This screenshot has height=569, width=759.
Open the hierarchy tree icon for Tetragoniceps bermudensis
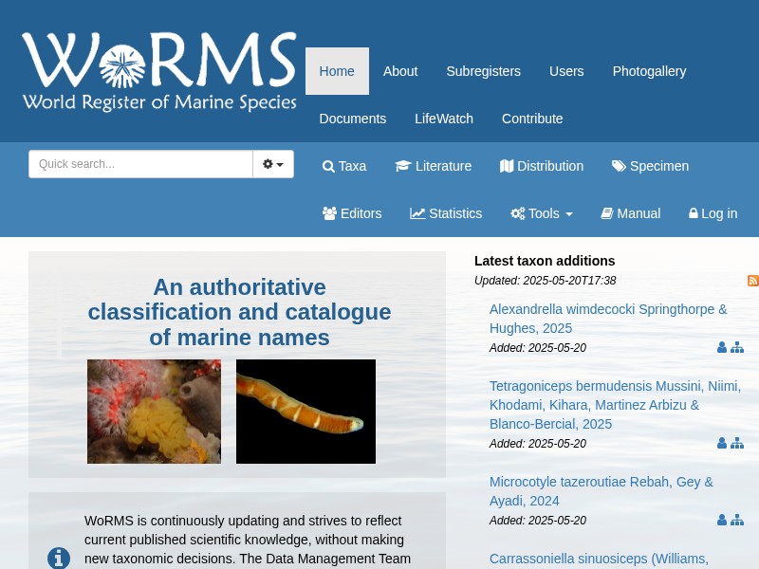[x=737, y=443]
